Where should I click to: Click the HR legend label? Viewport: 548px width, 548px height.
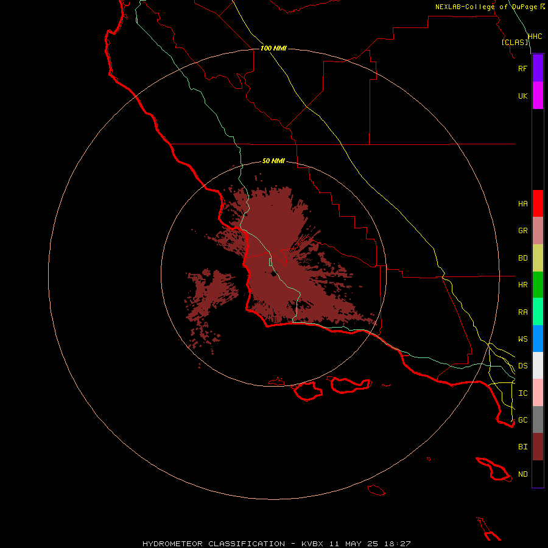point(523,285)
